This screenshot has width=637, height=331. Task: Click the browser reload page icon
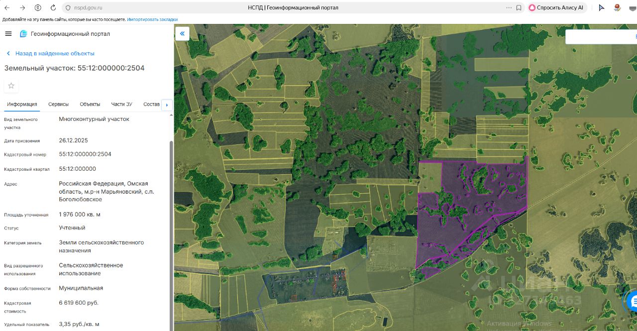[53, 8]
